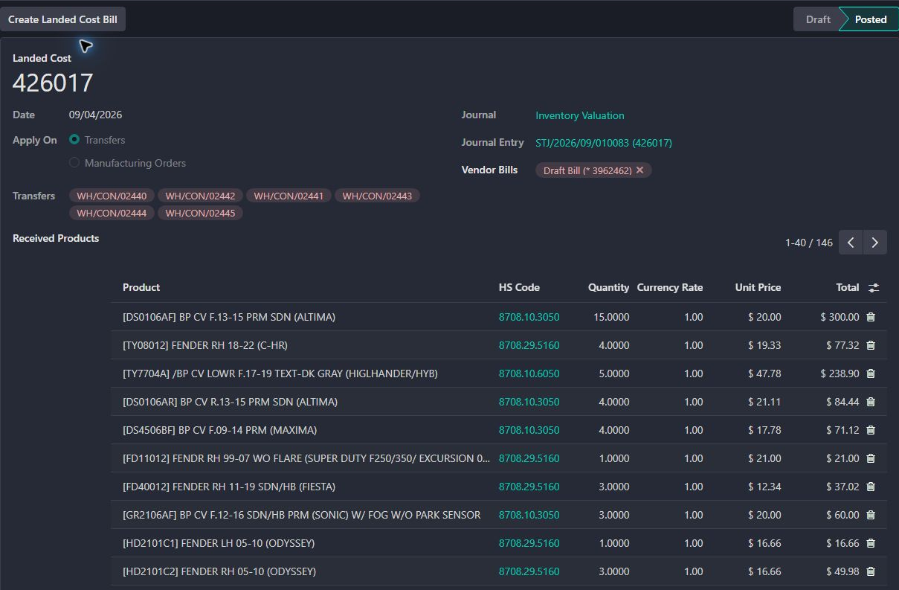Trash the DS4506BF MAXIMA row
This screenshot has height=590, width=899.
(871, 430)
